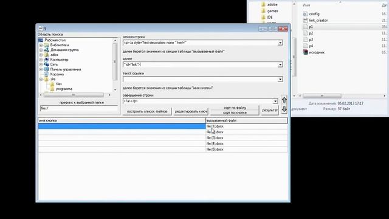Select the files subfolder icon under site
389x219 pixels.
(52, 84)
